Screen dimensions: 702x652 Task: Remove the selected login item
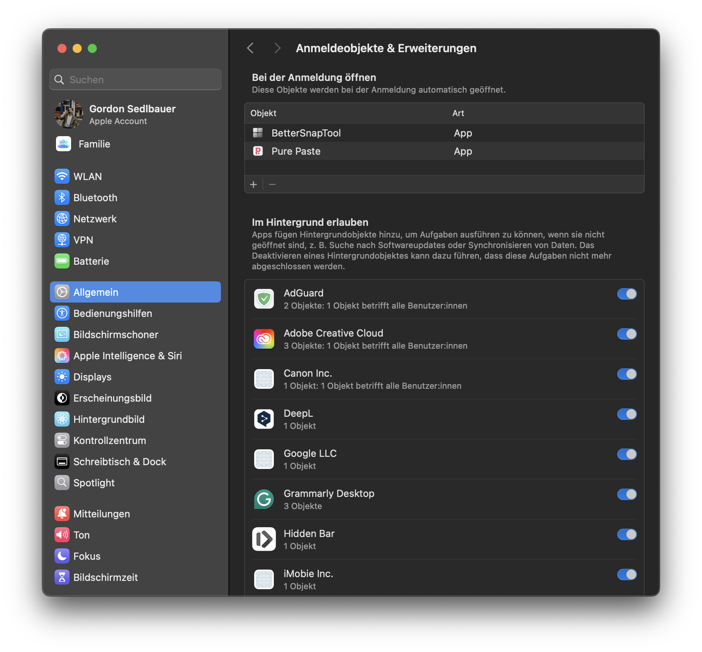[272, 184]
